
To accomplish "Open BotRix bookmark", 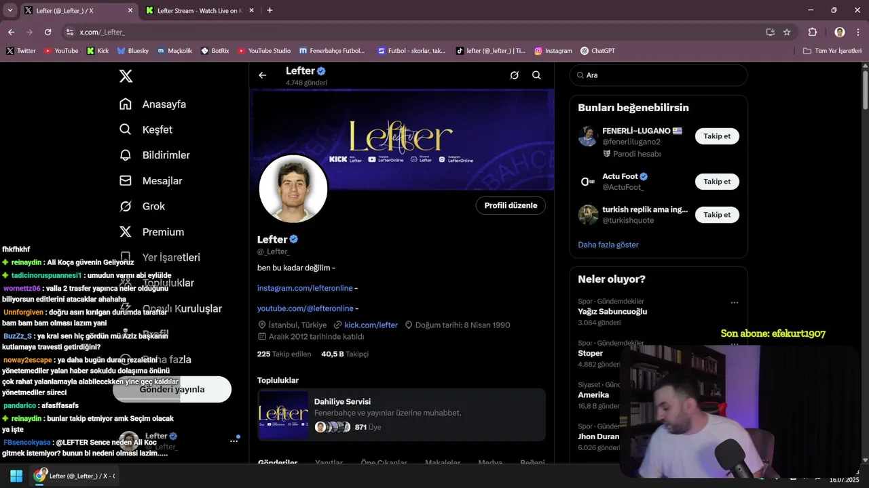I will click(x=215, y=51).
